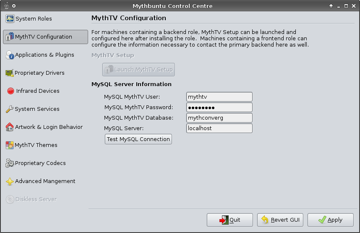360x233 pixels.
Task: Click the red Infrared Devices icon
Action: tap(11, 91)
